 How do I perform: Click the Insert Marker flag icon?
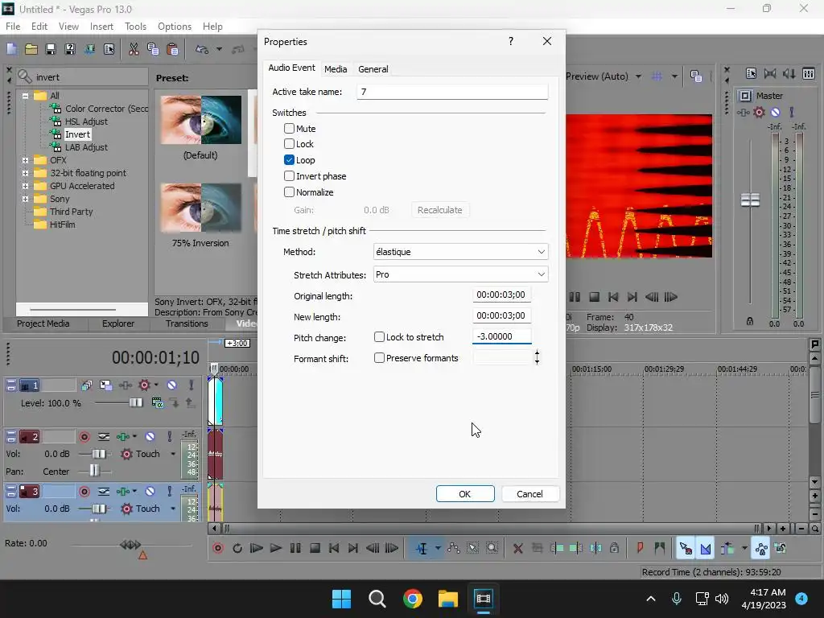click(640, 548)
